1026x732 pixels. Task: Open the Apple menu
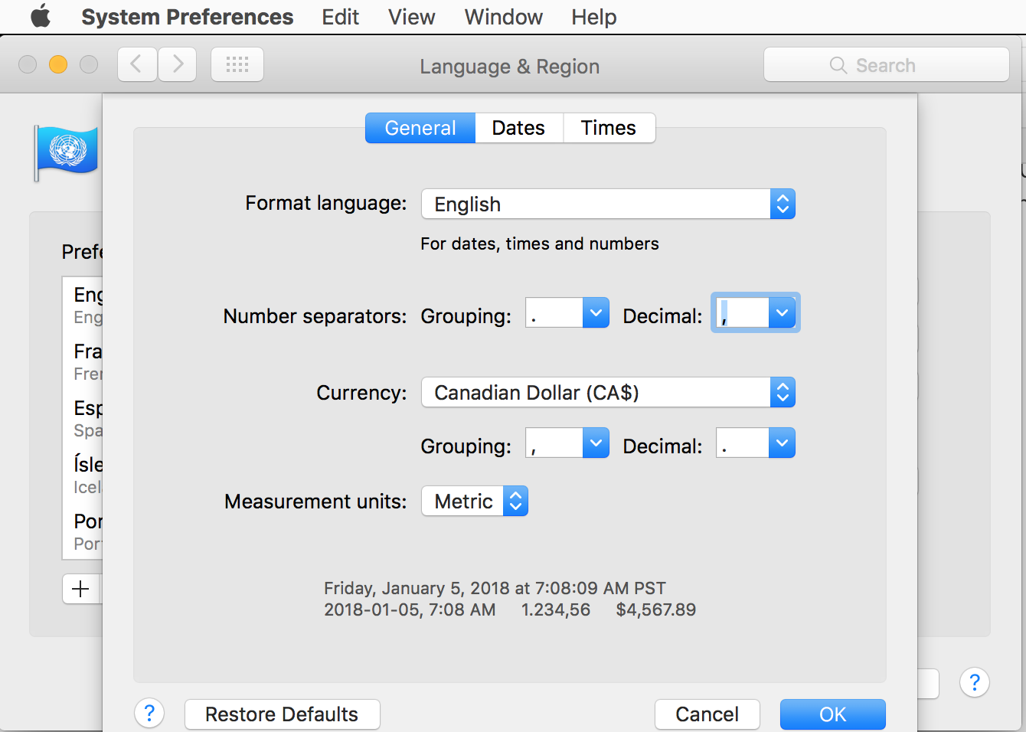(x=41, y=16)
